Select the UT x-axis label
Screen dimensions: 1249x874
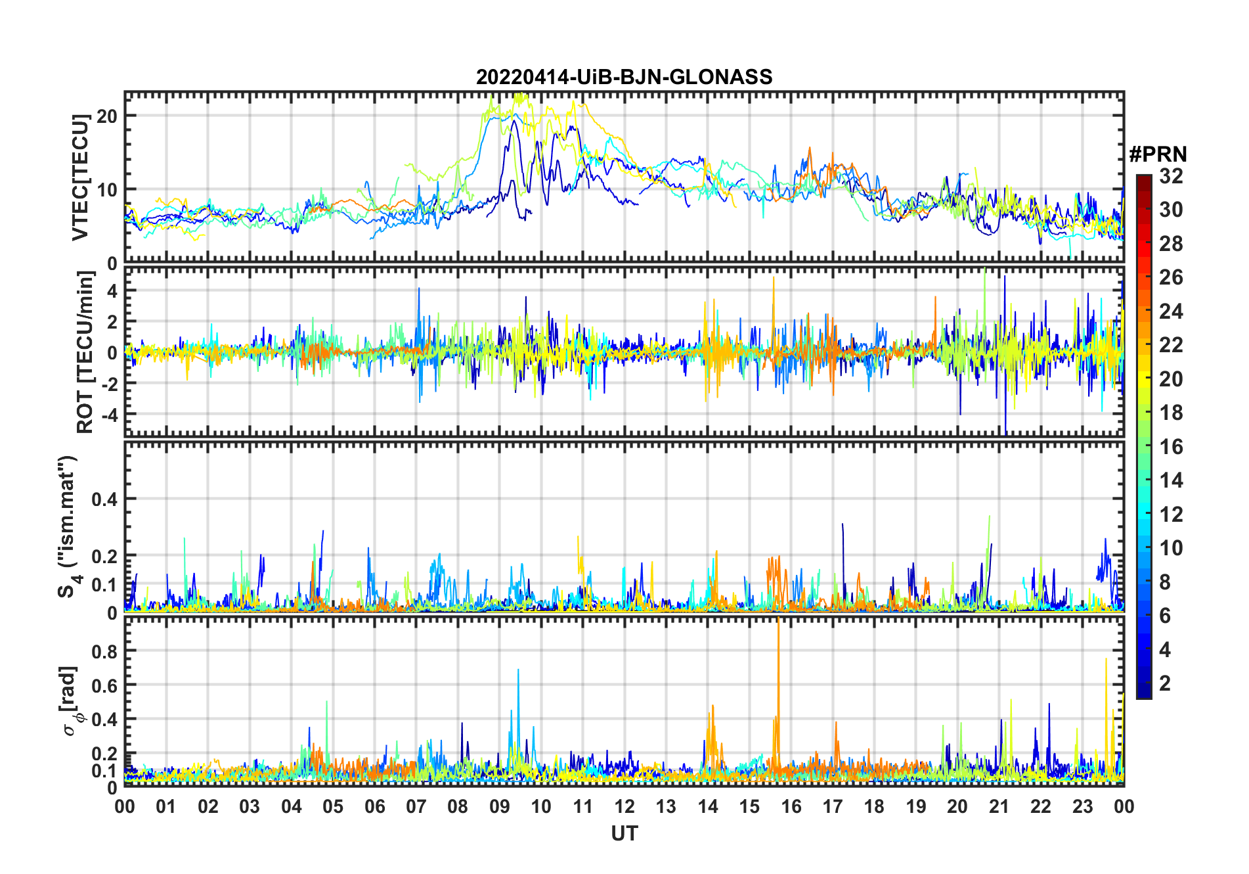tap(624, 833)
